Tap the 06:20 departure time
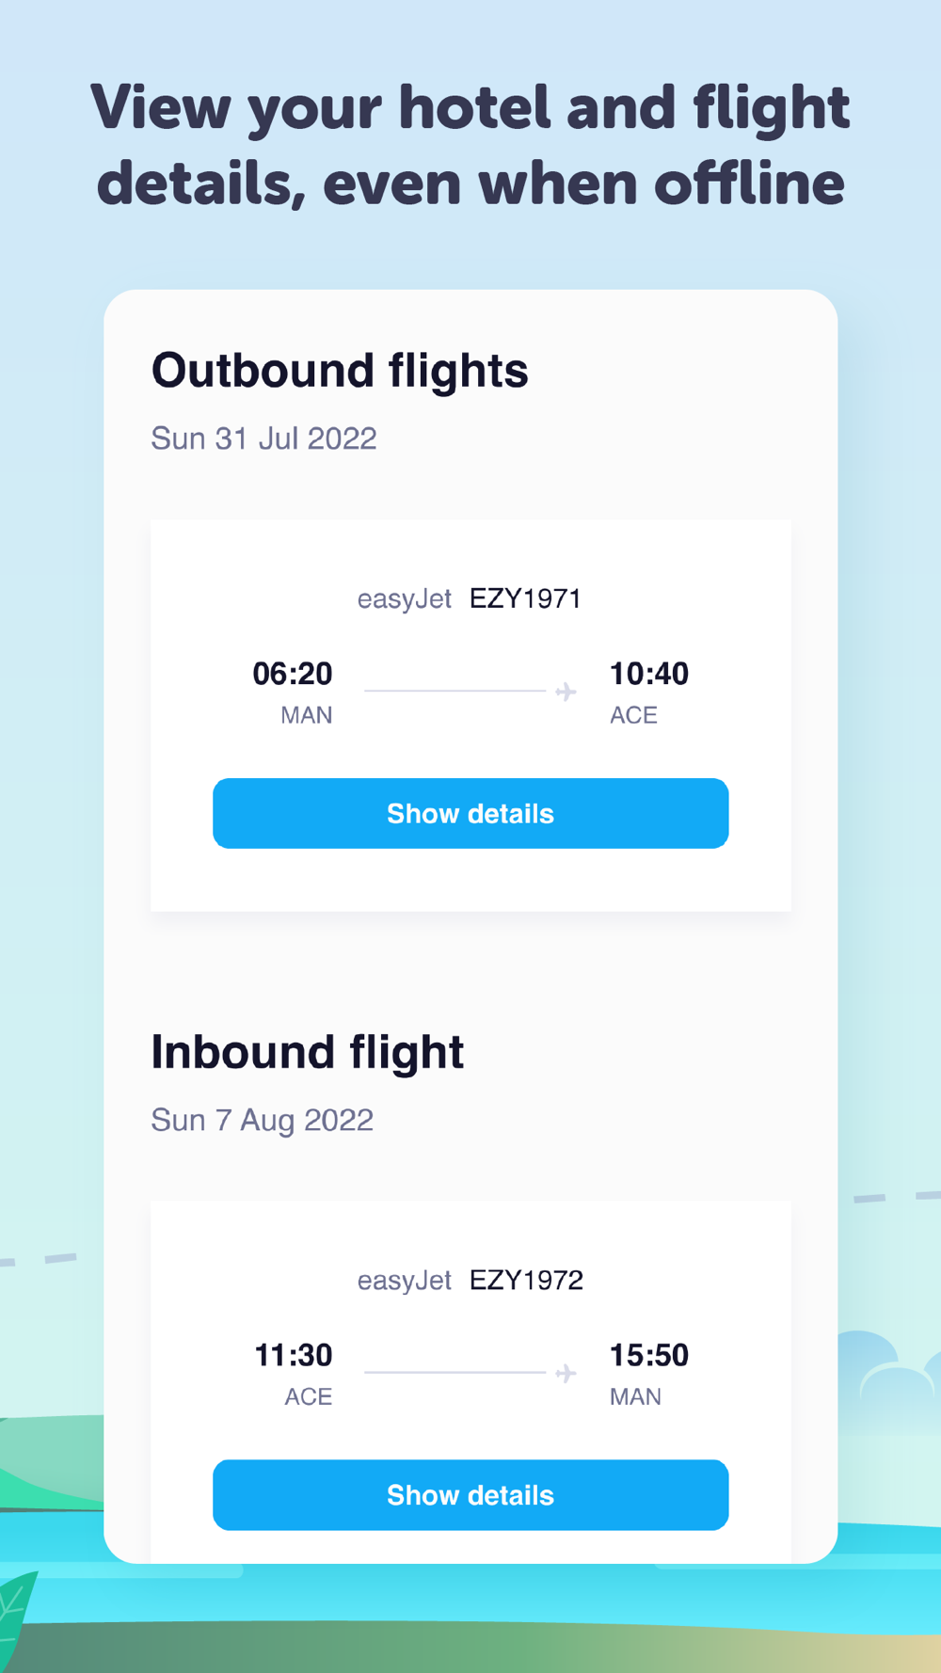The image size is (941, 1673). [x=293, y=674]
